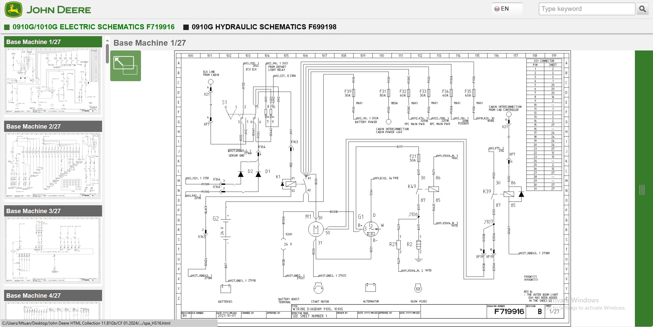Toggle the black square beside Hydraulic Schematics
This screenshot has width=653, height=327.
point(186,27)
